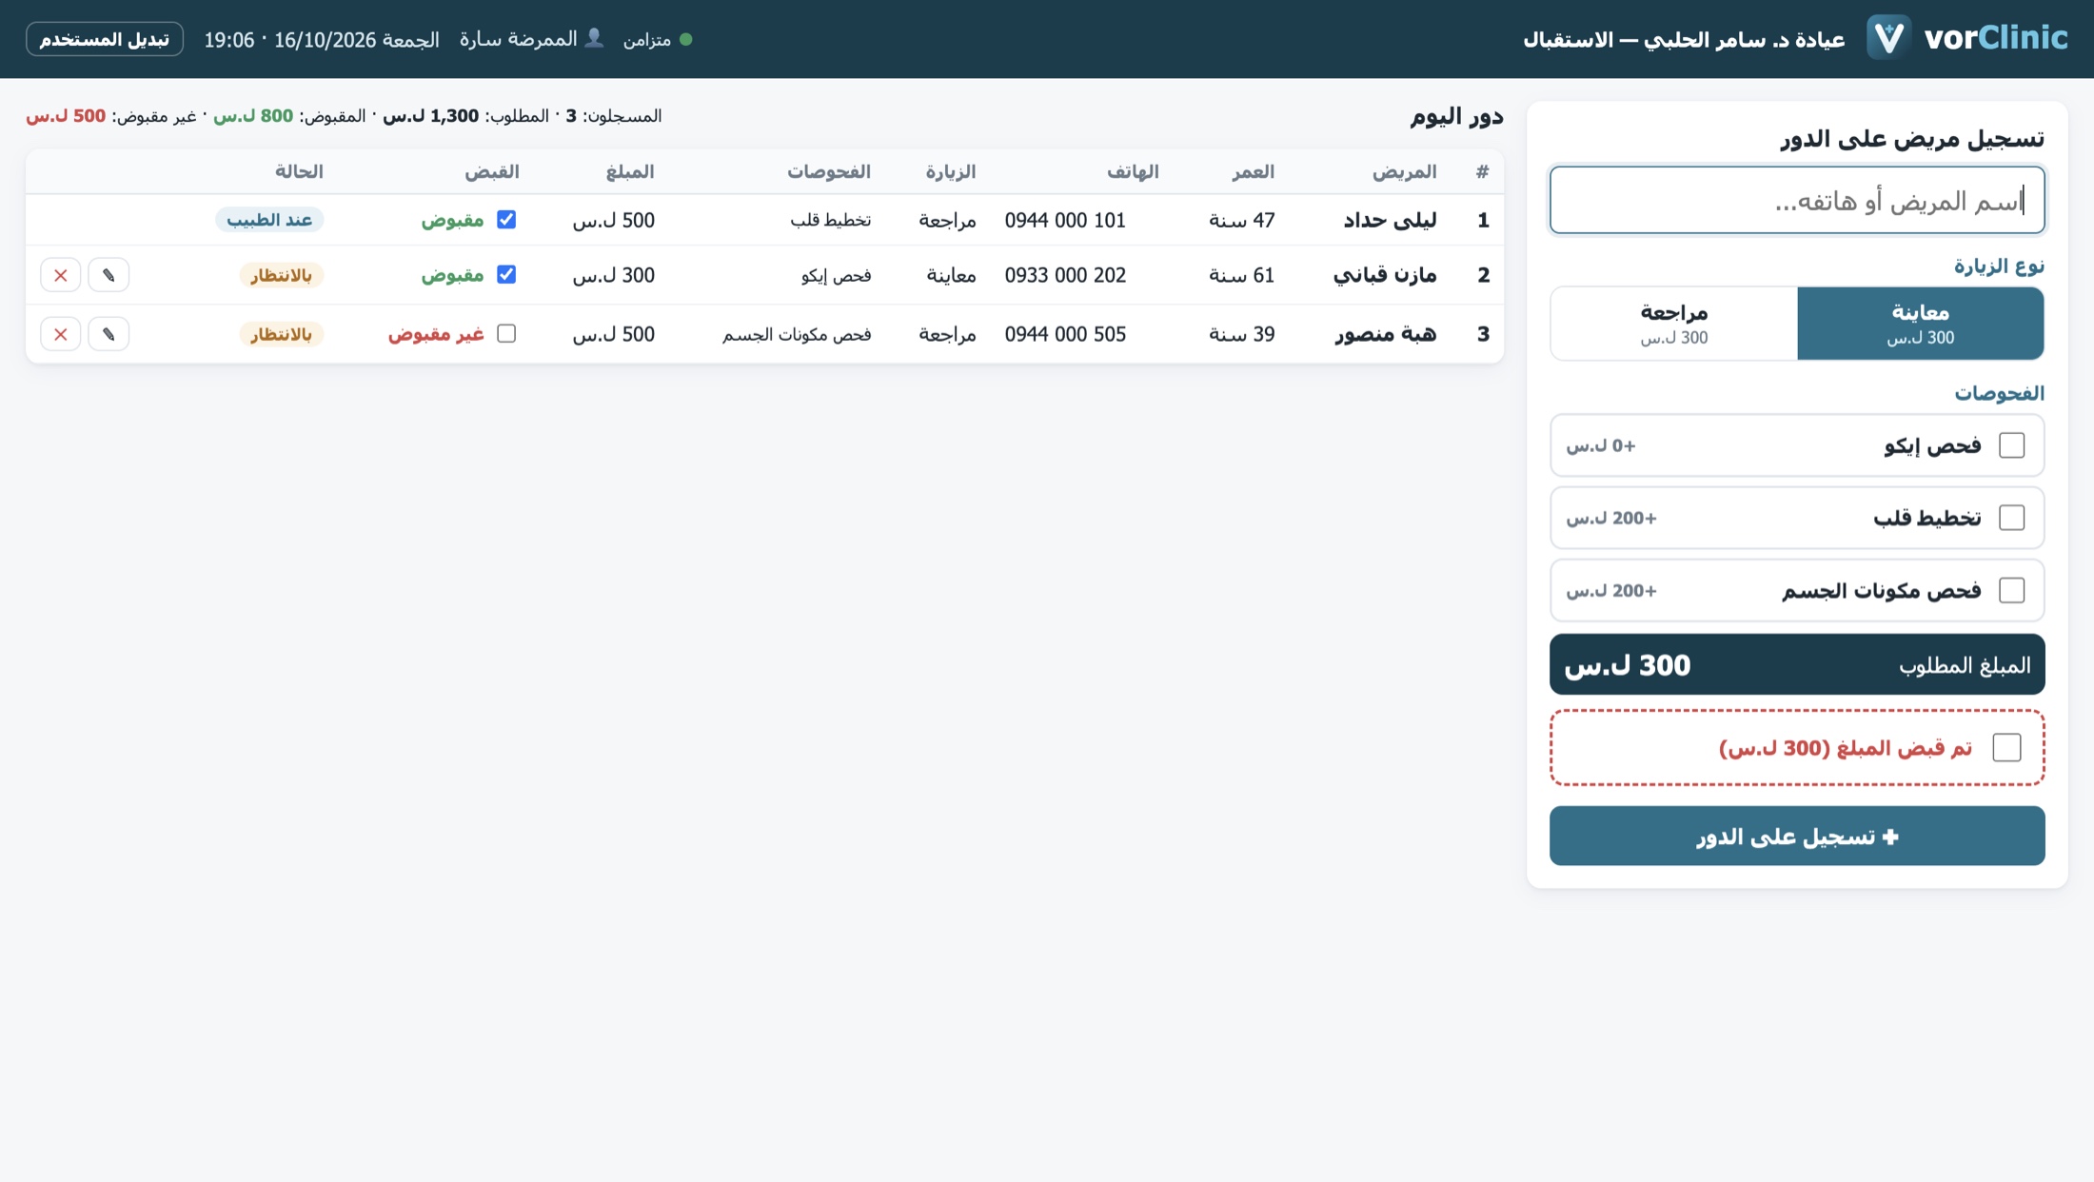Check the تم قبض المبلغ confirmation box

(2006, 747)
